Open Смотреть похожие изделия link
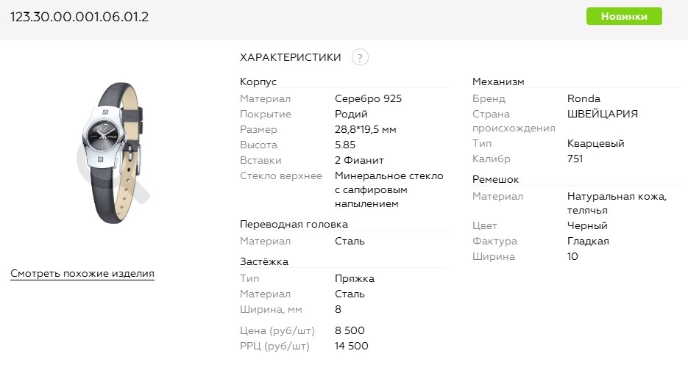The image size is (688, 370). tap(82, 274)
